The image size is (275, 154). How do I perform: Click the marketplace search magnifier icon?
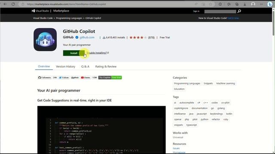pyautogui.click(x=239, y=11)
